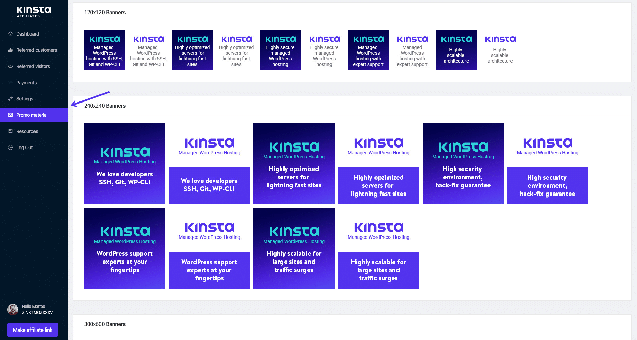Click the Resources book icon
This screenshot has height=340, width=637.
pyautogui.click(x=10, y=131)
